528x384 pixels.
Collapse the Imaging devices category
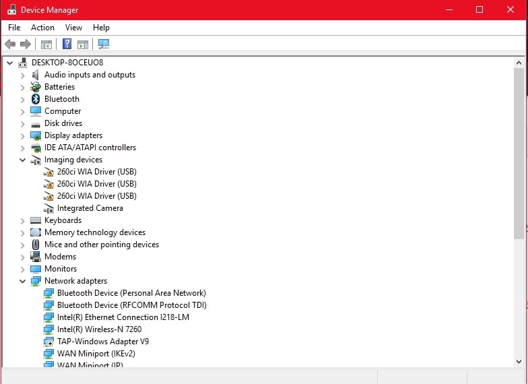23,160
